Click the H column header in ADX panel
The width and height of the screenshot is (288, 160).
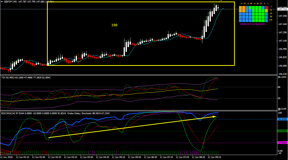tap(255, 4)
